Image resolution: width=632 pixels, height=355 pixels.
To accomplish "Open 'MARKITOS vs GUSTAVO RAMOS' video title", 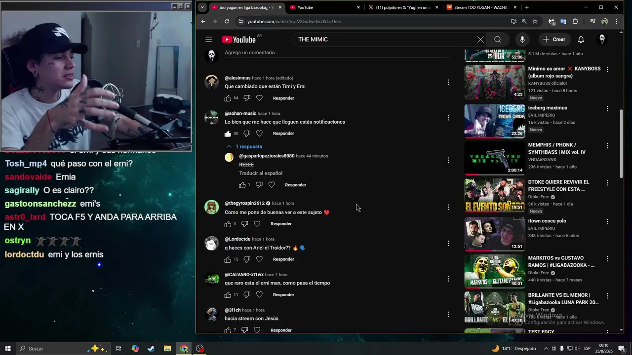I will point(561,261).
